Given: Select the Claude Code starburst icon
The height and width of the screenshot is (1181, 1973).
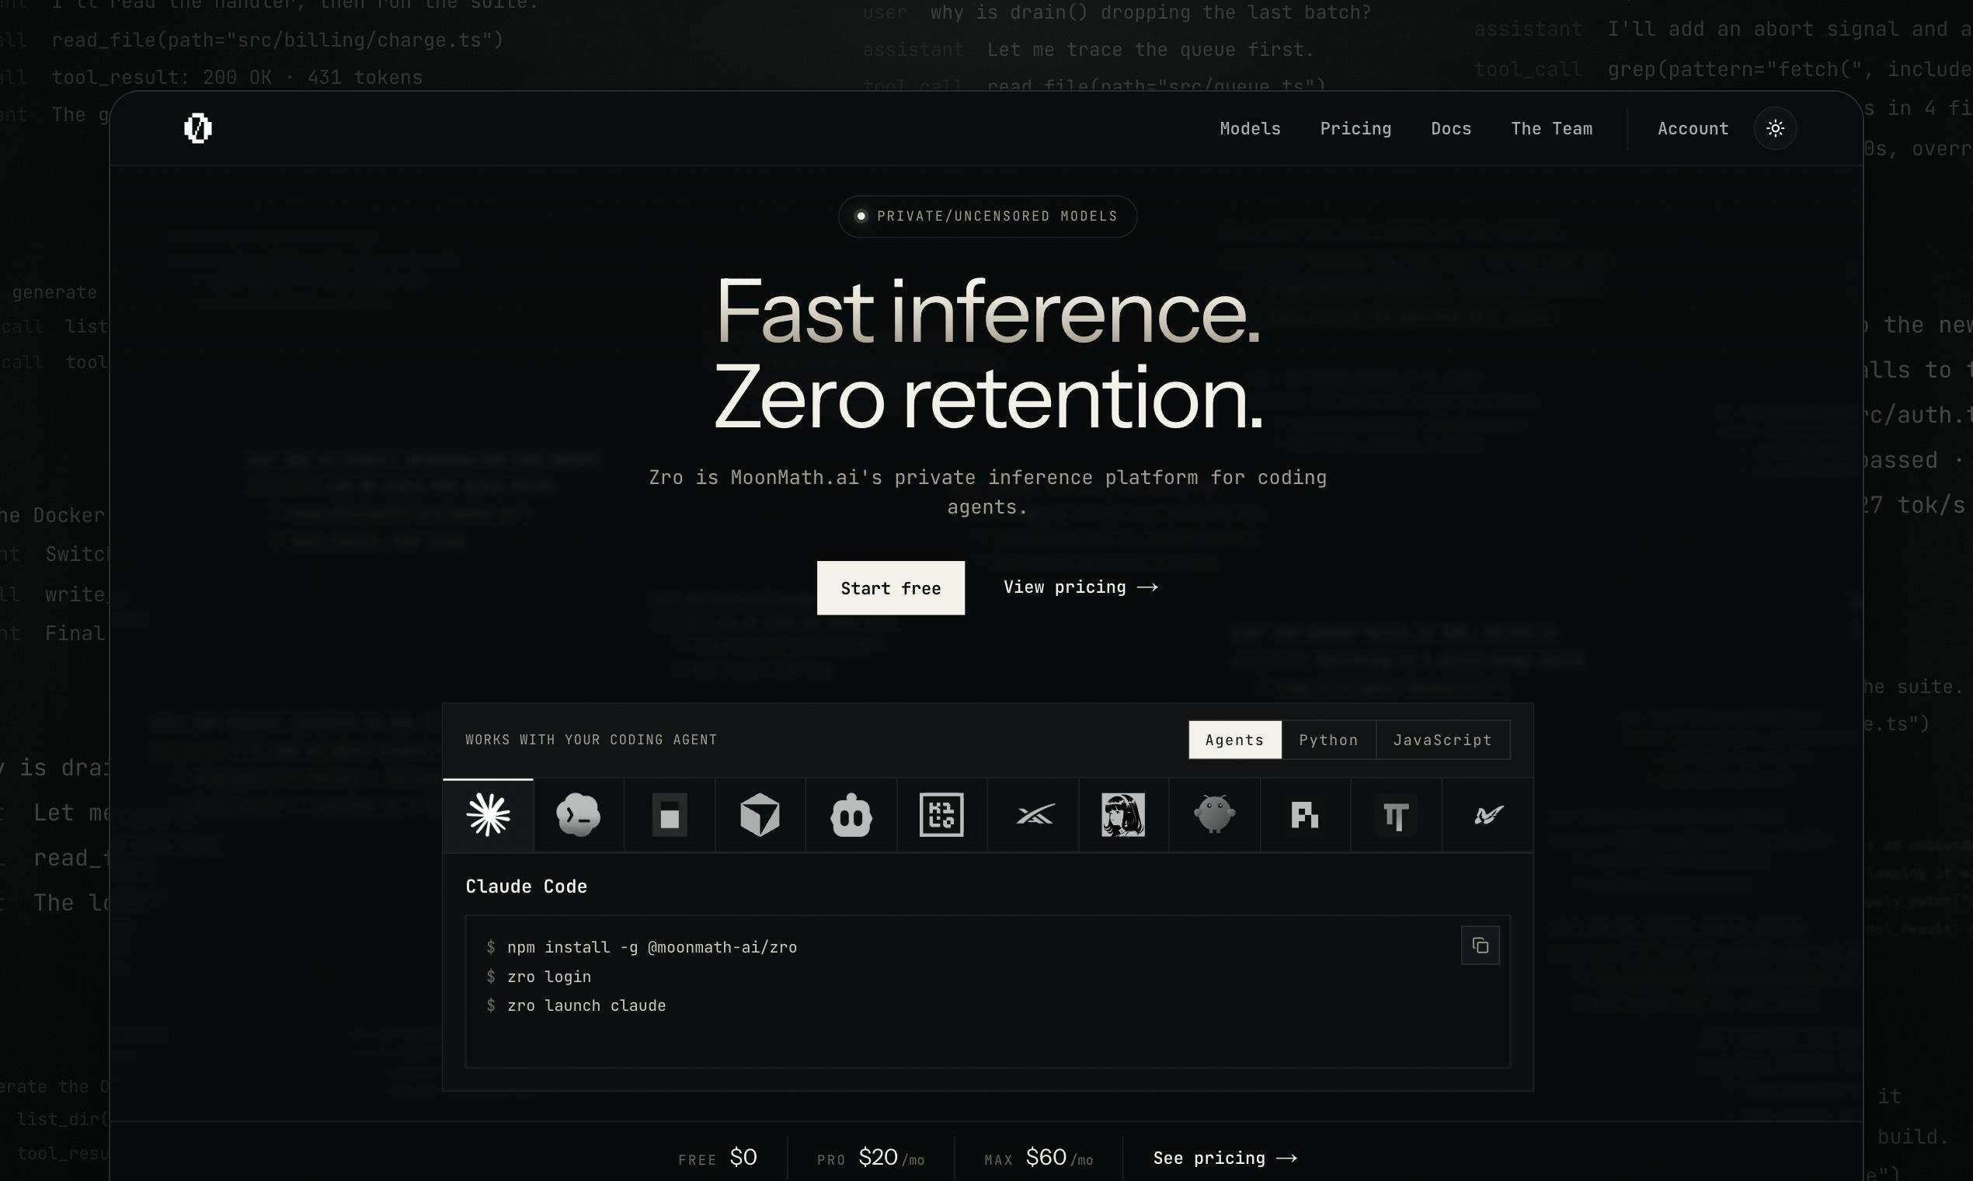Looking at the screenshot, I should pos(488,815).
